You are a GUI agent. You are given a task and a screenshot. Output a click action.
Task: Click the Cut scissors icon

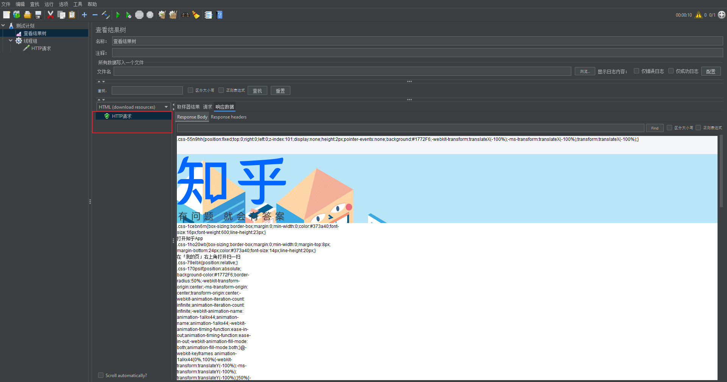(50, 15)
